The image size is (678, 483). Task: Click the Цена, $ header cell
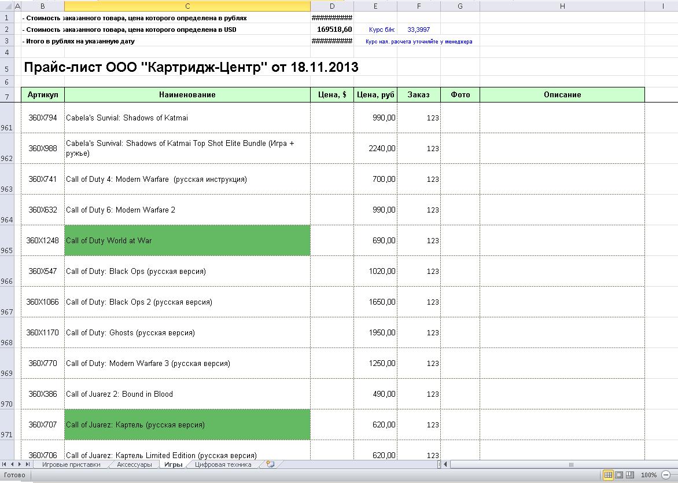click(x=331, y=94)
